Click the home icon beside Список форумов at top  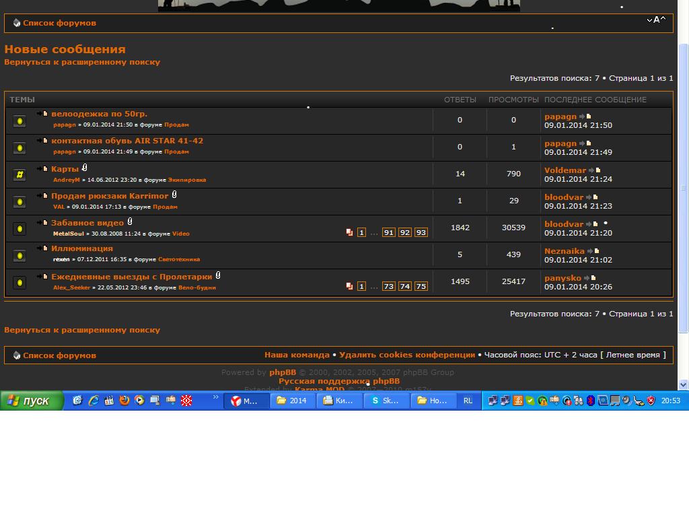pyautogui.click(x=17, y=23)
